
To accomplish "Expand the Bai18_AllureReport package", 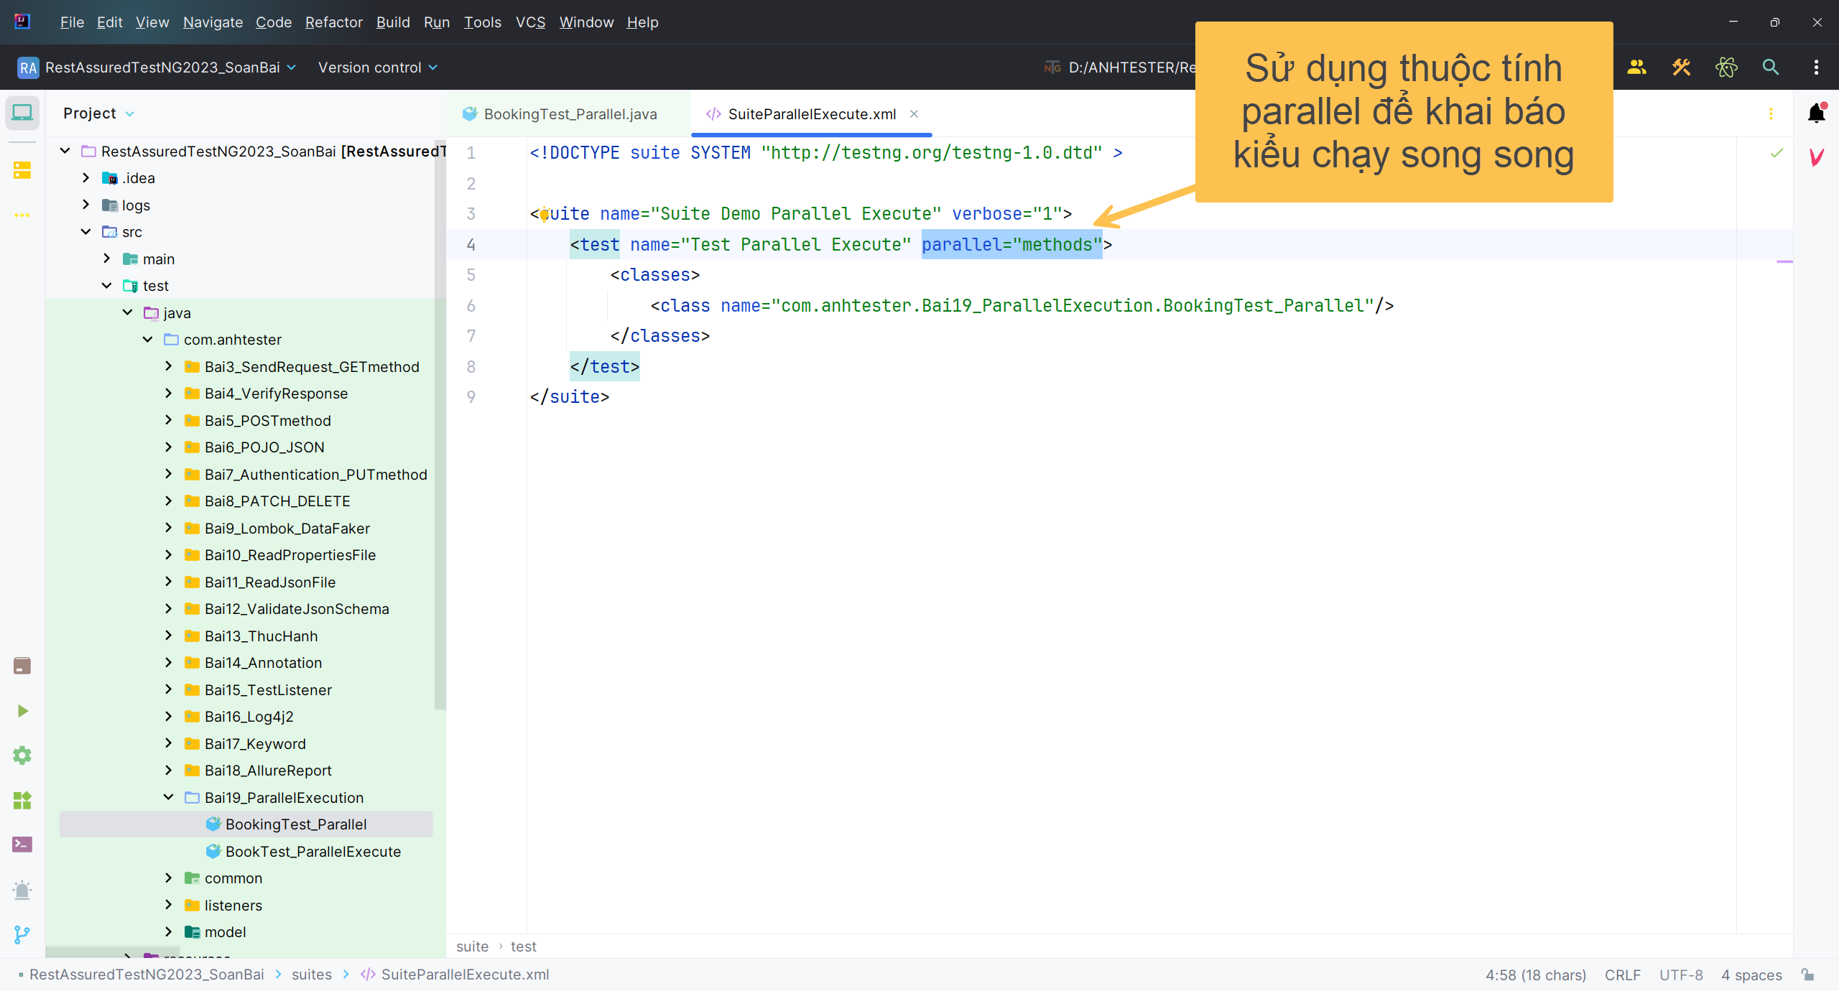I will (168, 771).
